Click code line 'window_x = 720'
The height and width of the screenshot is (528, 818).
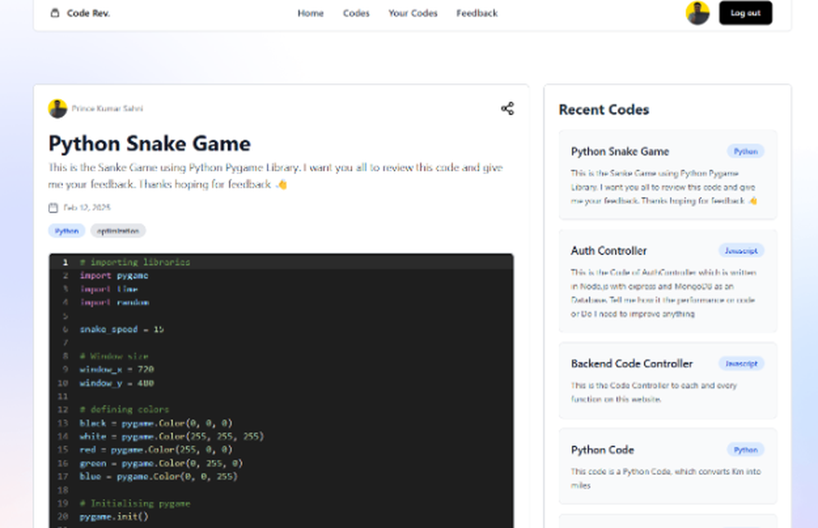coord(117,369)
